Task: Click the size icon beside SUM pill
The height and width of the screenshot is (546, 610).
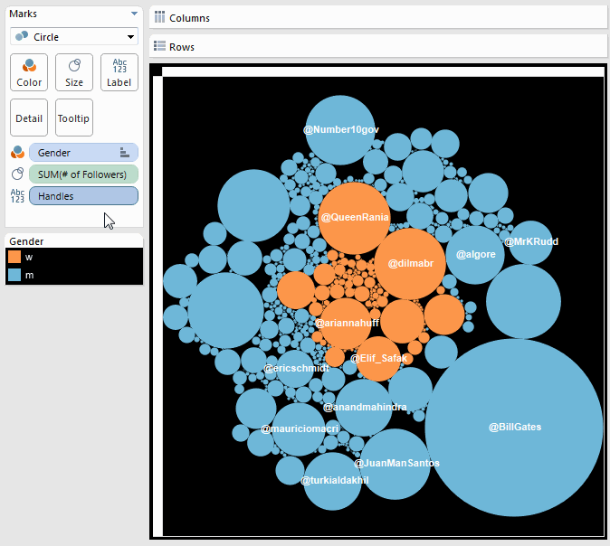Action: 17,174
